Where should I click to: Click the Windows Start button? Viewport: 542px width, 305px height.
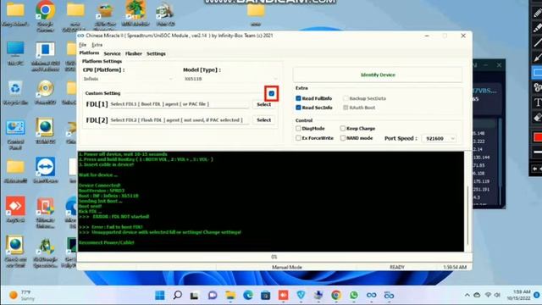pyautogui.click(x=160, y=295)
